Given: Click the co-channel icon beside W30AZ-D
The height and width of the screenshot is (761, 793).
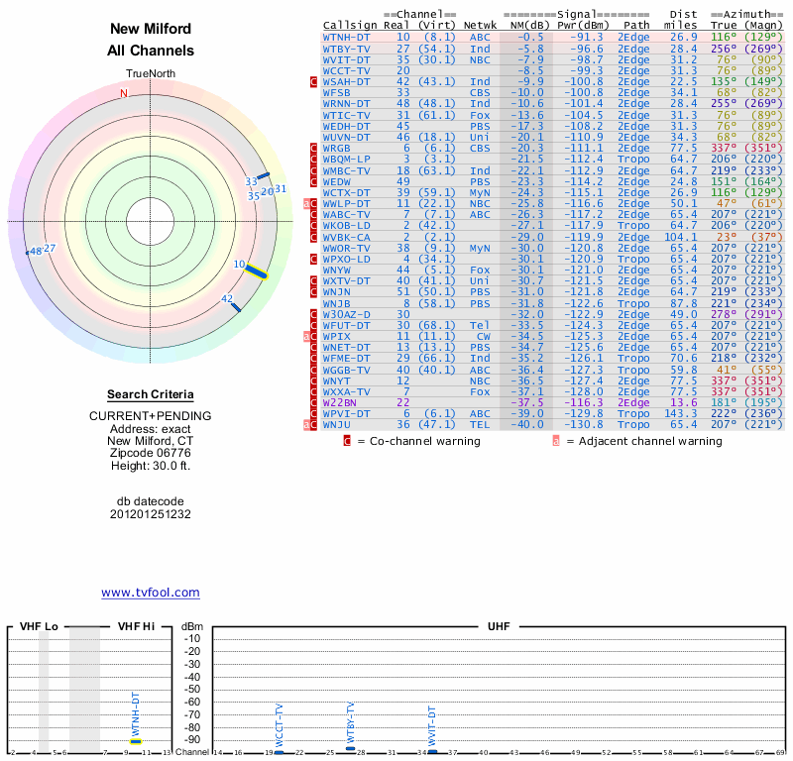Looking at the screenshot, I should 314,315.
